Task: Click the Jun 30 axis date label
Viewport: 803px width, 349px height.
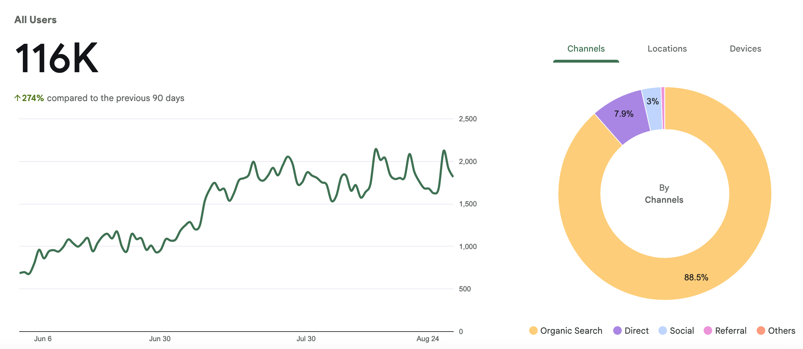Action: (160, 339)
